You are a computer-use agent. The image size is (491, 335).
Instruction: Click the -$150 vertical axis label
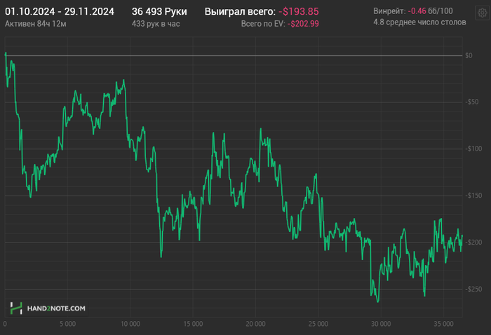[x=475, y=196]
